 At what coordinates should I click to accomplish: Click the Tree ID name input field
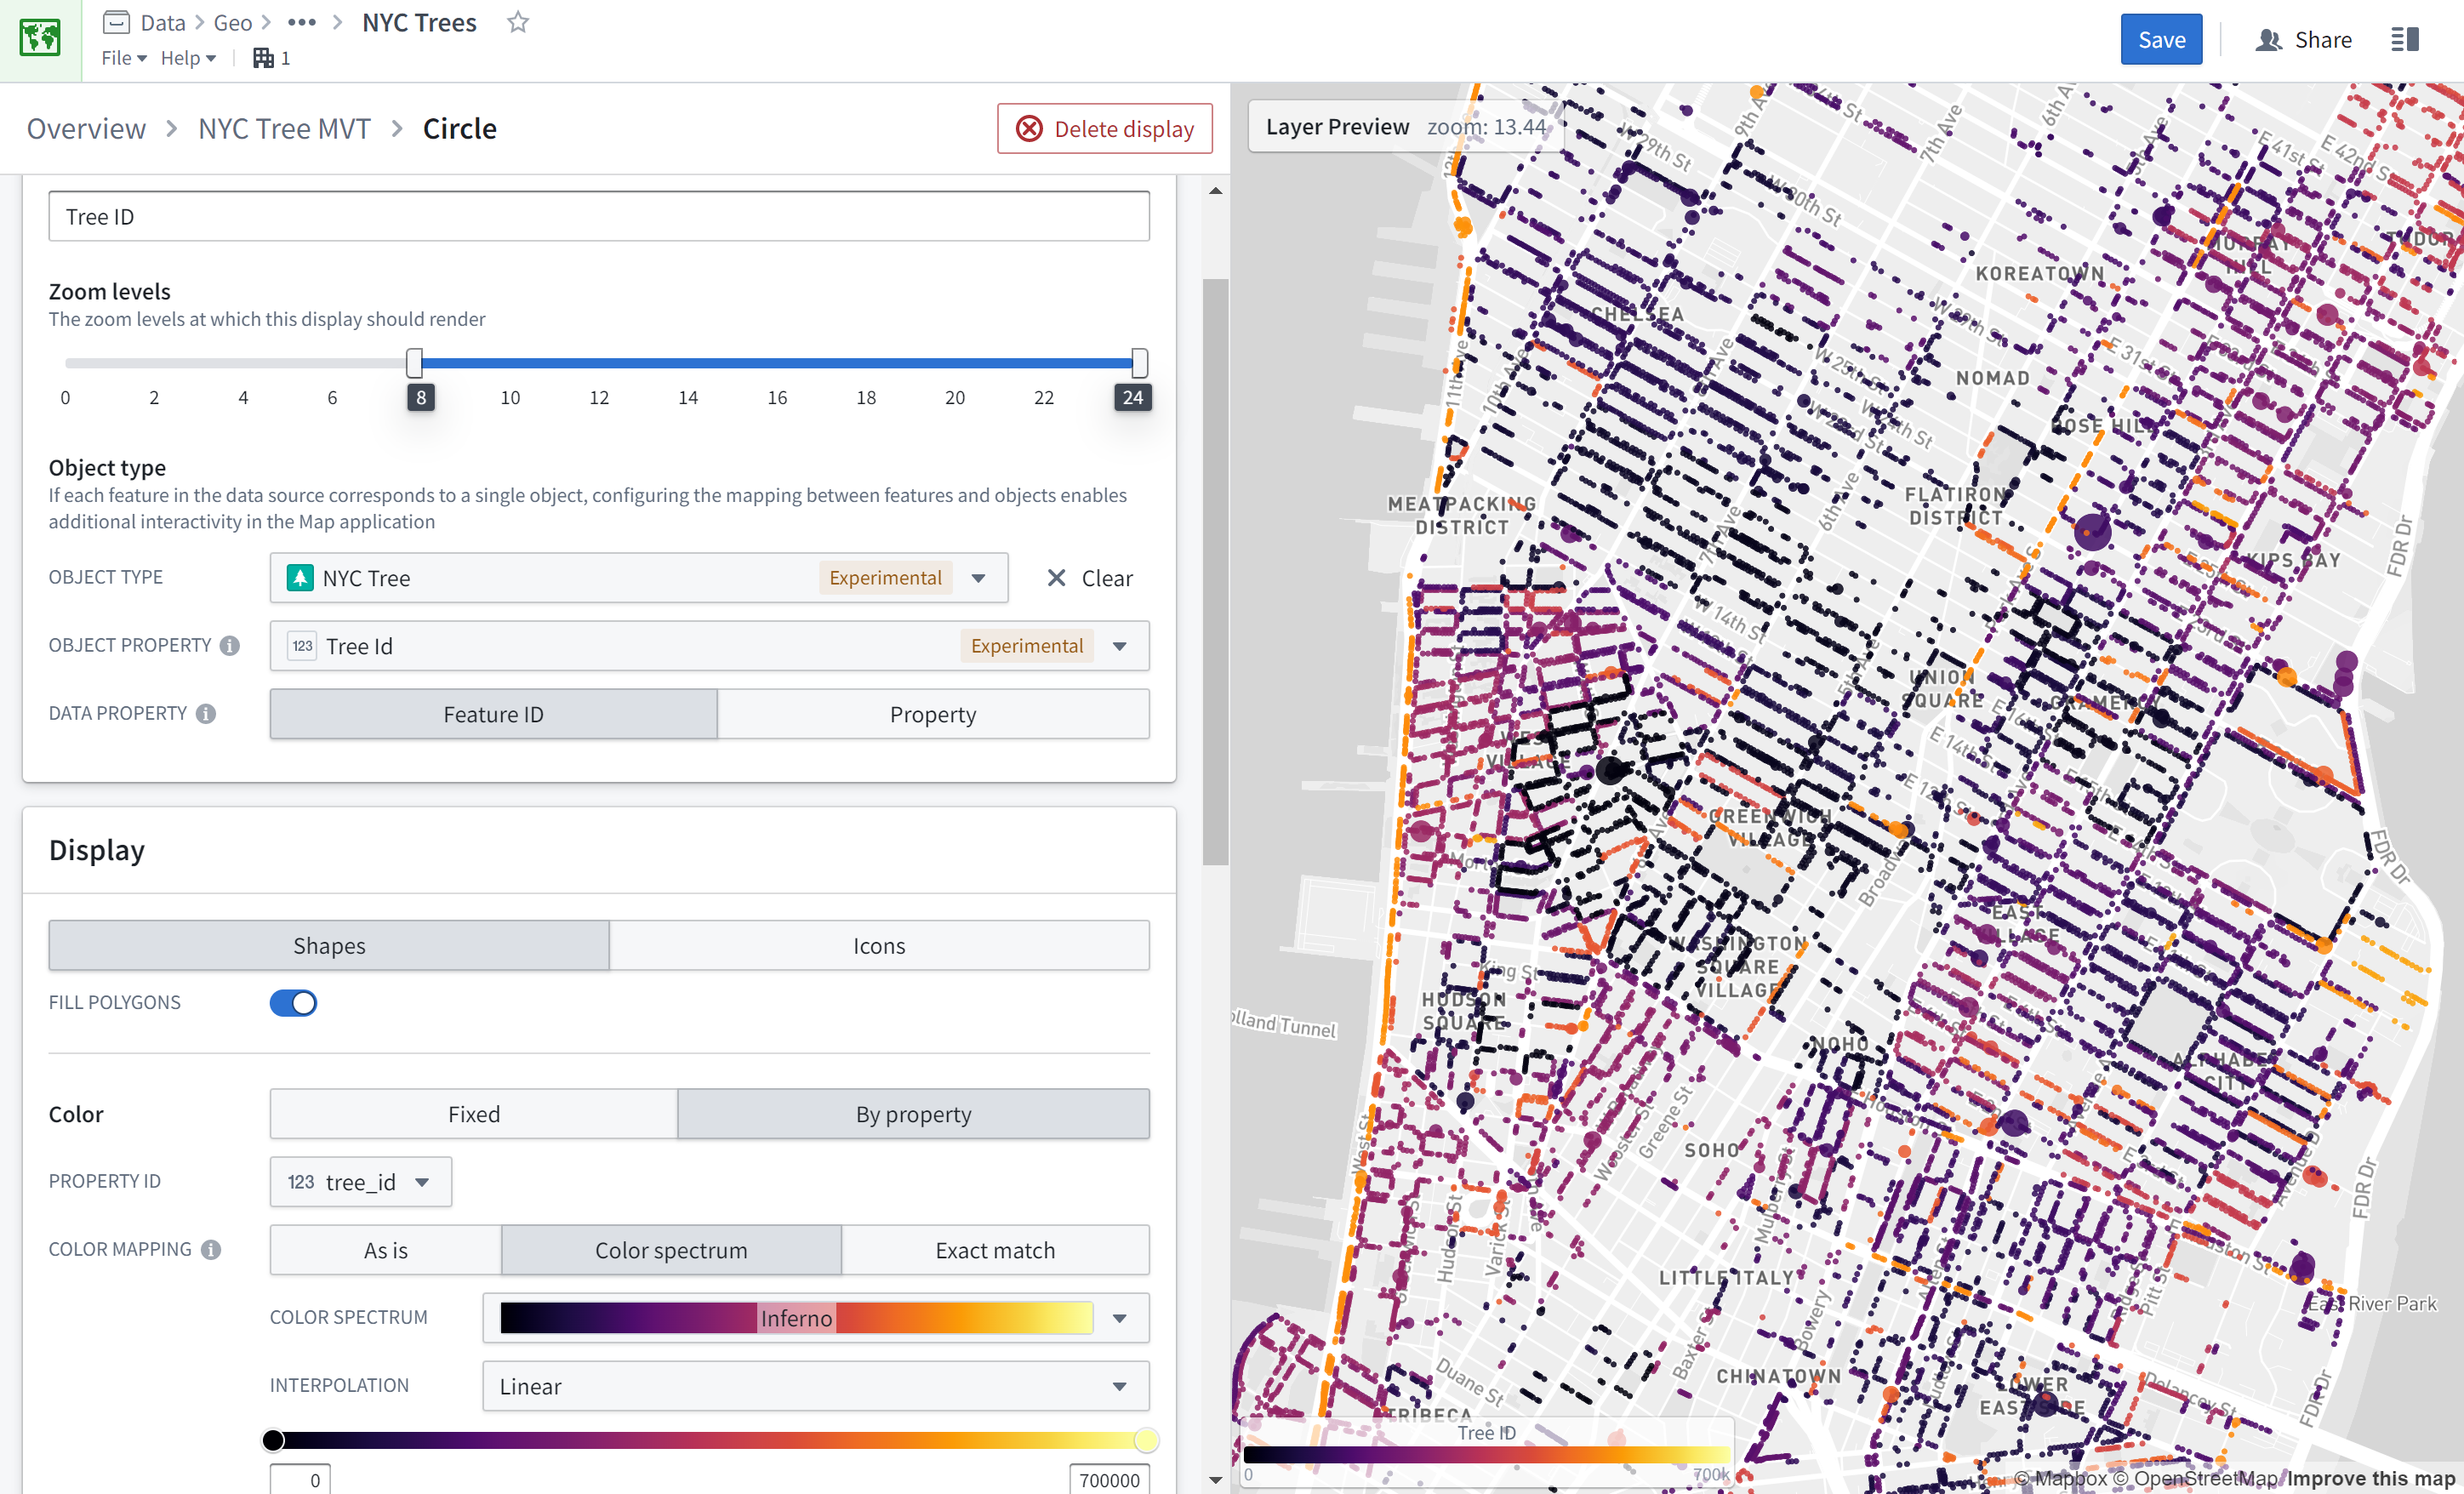pos(599,216)
